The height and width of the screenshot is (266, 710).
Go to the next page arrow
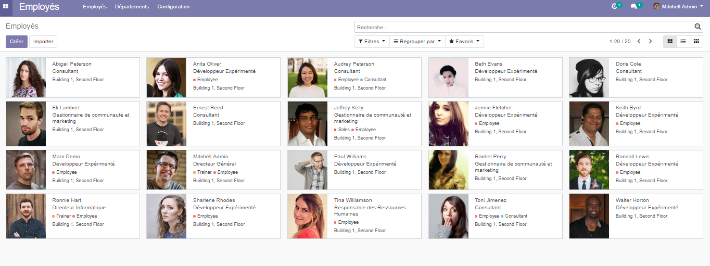coord(650,42)
